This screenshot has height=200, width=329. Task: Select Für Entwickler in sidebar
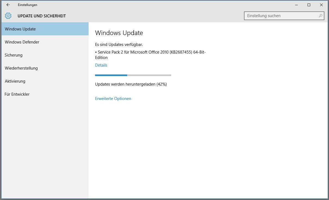tap(45, 94)
